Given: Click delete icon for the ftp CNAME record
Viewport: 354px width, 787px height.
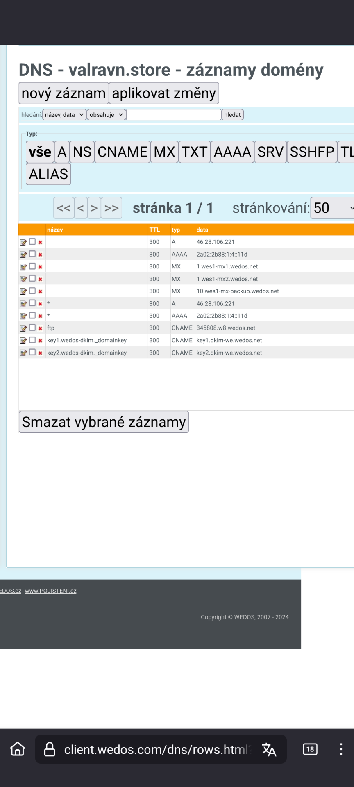Looking at the screenshot, I should tap(40, 328).
